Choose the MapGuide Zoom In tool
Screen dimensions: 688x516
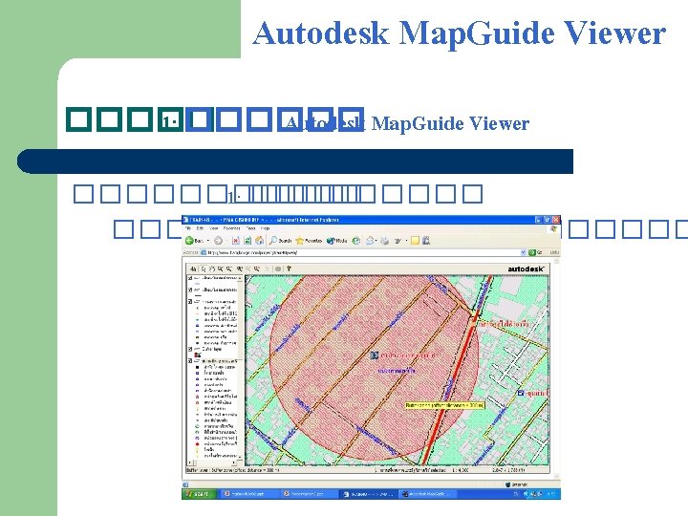221,269
